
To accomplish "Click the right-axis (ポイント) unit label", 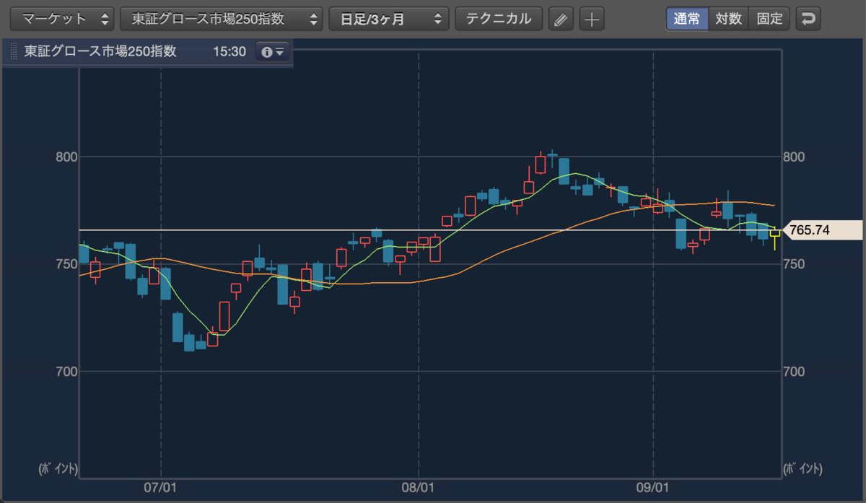I will (802, 469).
